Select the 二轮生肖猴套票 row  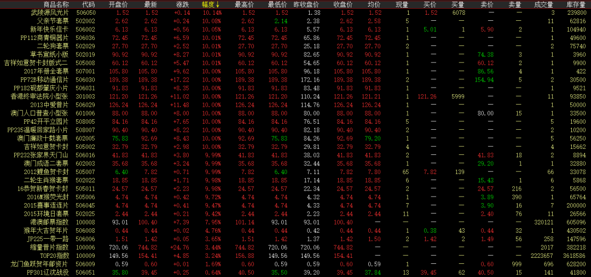click(x=47, y=180)
